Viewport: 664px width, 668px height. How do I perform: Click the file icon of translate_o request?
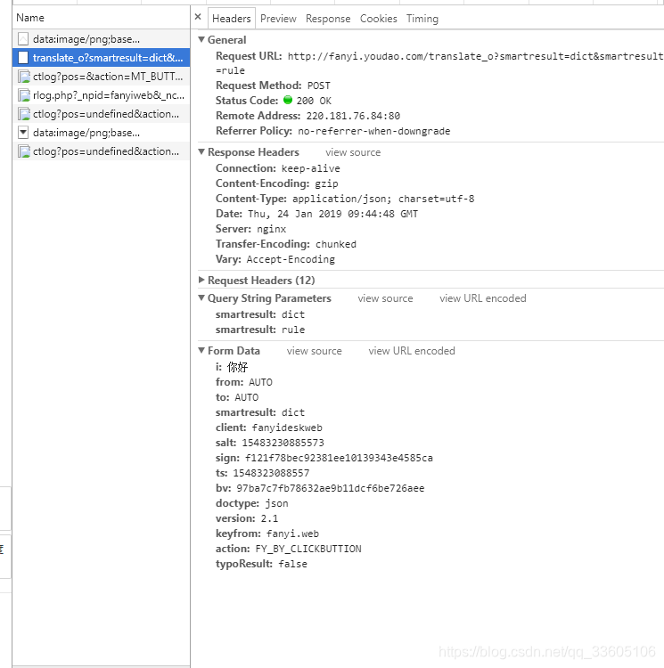23,58
